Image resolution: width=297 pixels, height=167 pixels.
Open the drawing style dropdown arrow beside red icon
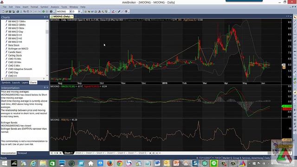(116, 12)
